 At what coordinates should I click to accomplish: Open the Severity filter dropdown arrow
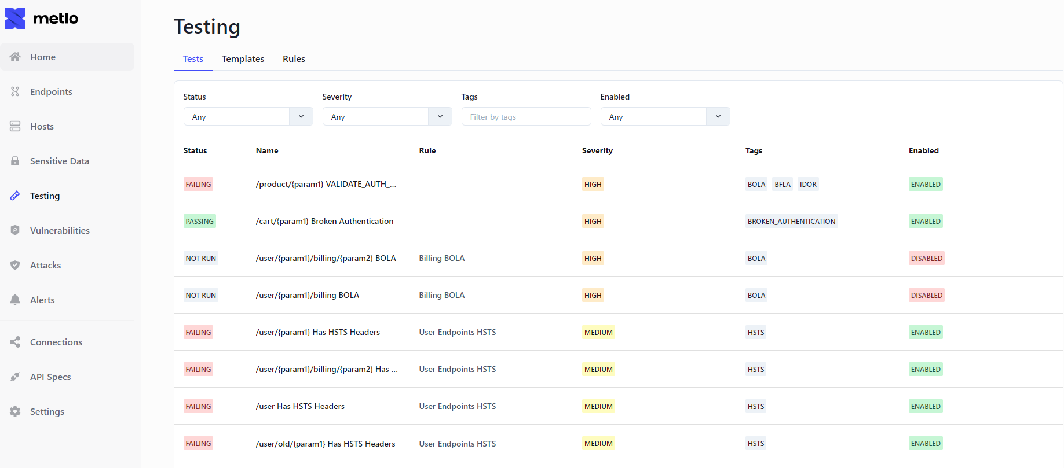(440, 116)
